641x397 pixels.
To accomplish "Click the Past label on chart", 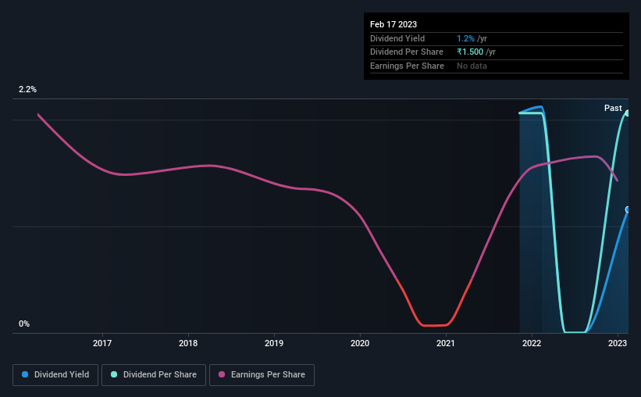I will pyautogui.click(x=613, y=108).
